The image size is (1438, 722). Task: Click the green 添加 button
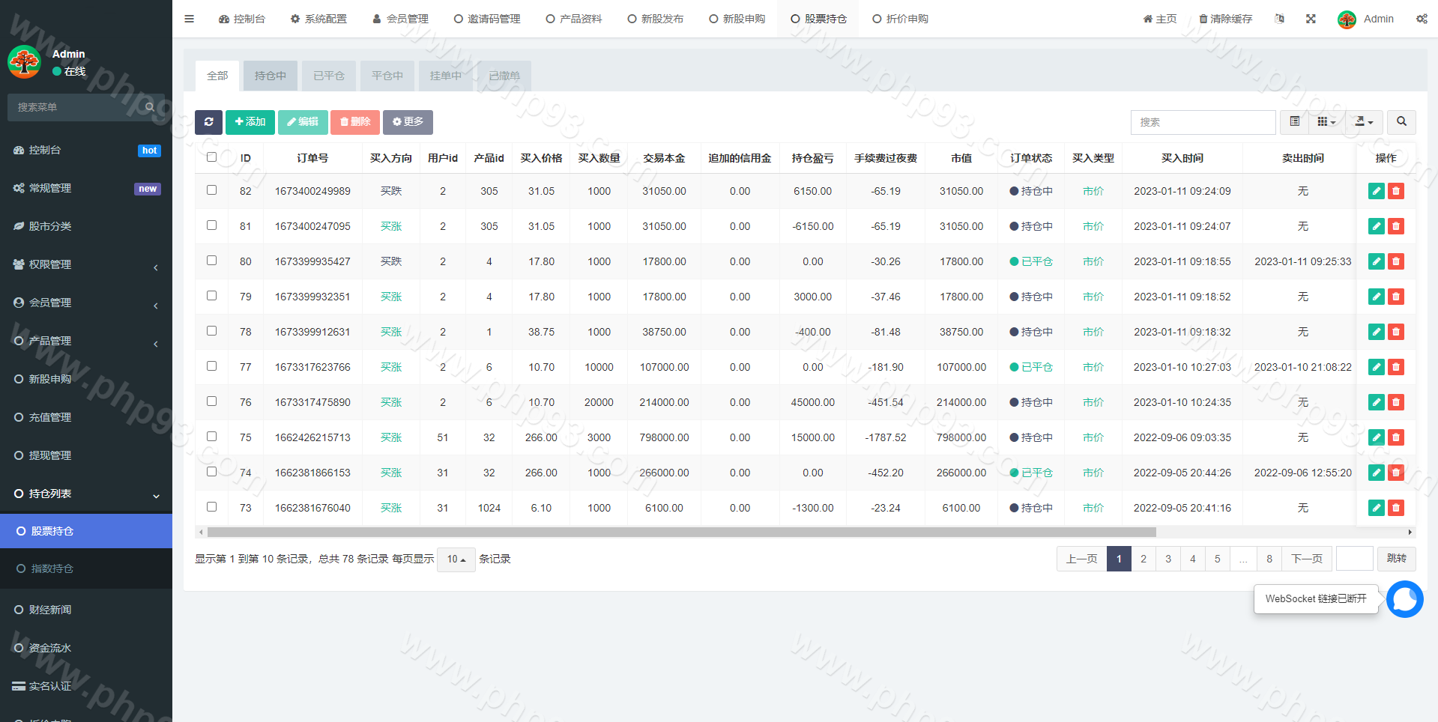point(250,122)
